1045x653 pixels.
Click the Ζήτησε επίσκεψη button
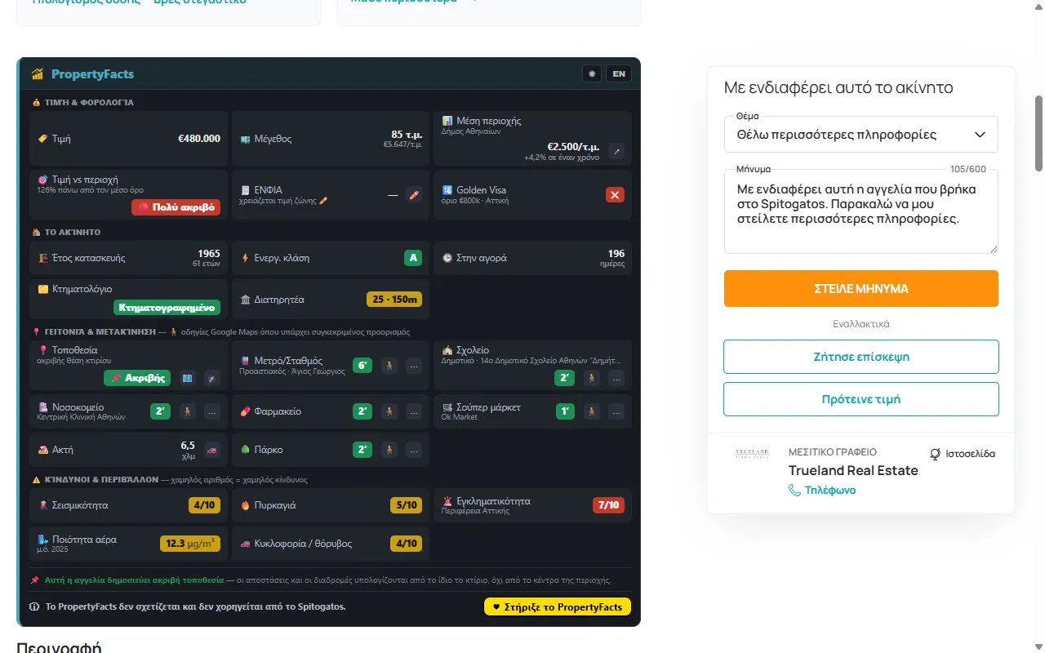pos(861,357)
